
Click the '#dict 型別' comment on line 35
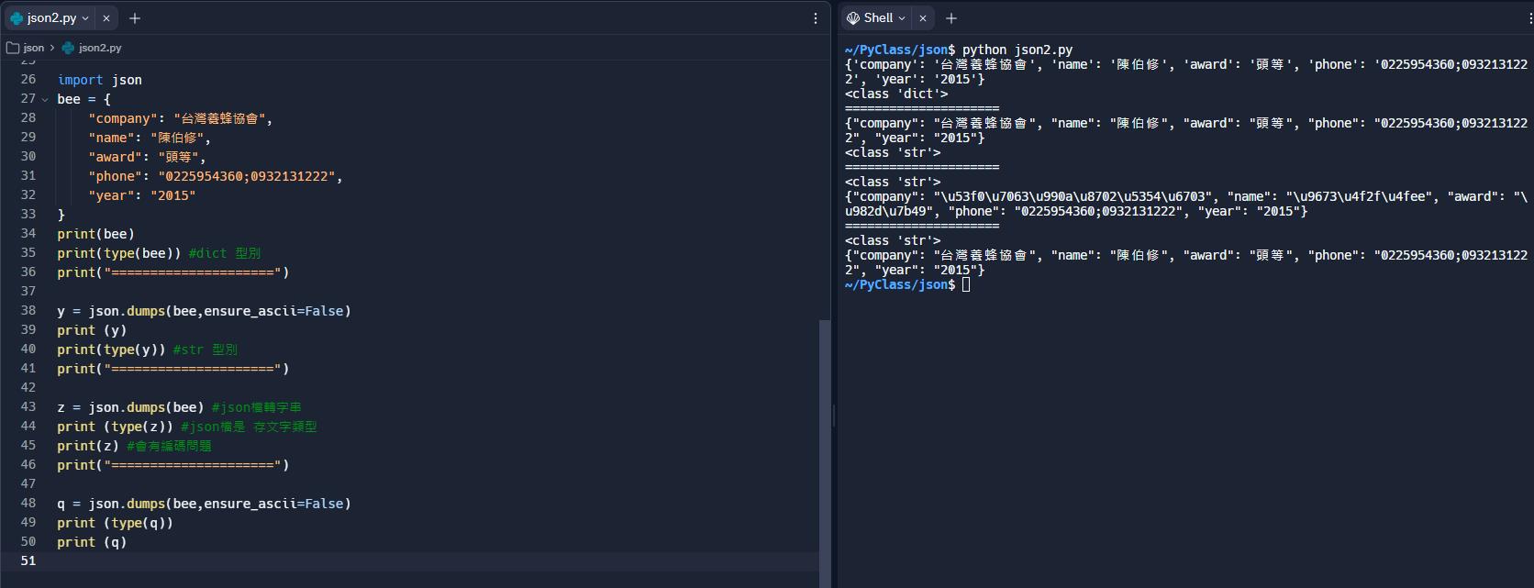pyautogui.click(x=225, y=253)
